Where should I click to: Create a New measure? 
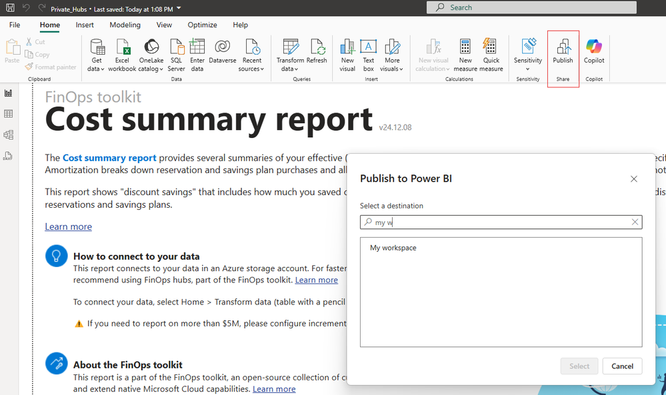click(x=465, y=55)
